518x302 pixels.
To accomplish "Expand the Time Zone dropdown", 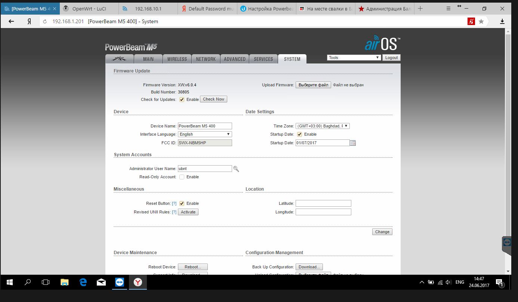I will click(322, 126).
